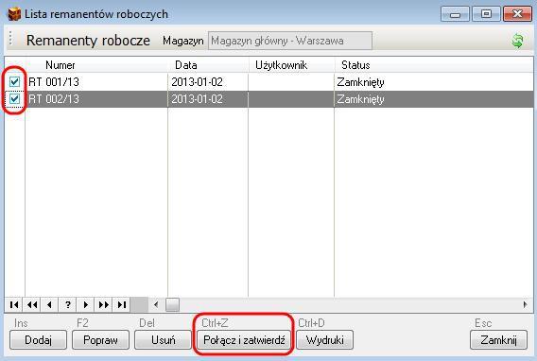The width and height of the screenshot is (537, 361).
Task: Click the Magazyn główny - Warszawa field
Action: pyautogui.click(x=290, y=41)
